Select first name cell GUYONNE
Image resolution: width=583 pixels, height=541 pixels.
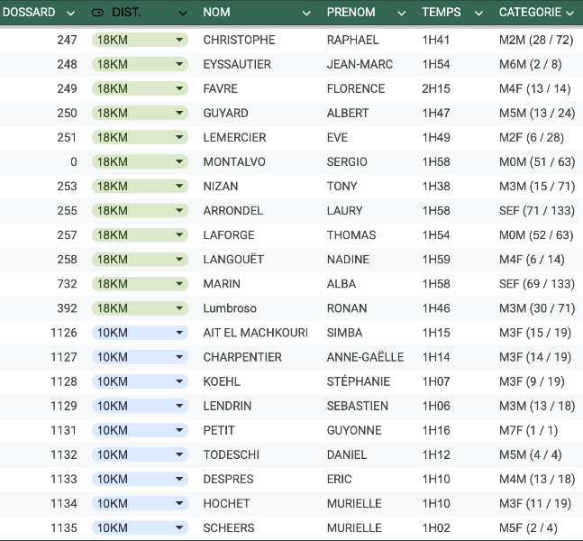coord(354,430)
